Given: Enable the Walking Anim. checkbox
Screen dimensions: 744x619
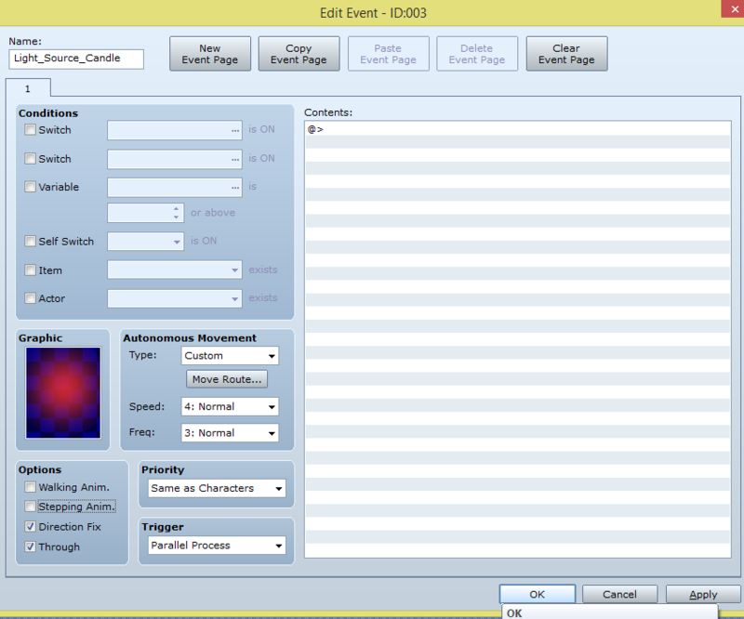Looking at the screenshot, I should point(32,487).
